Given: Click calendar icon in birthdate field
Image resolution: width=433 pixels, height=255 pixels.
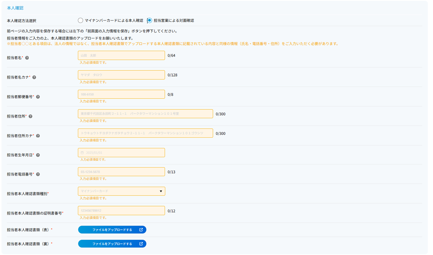Looking at the screenshot, I should coord(82,153).
